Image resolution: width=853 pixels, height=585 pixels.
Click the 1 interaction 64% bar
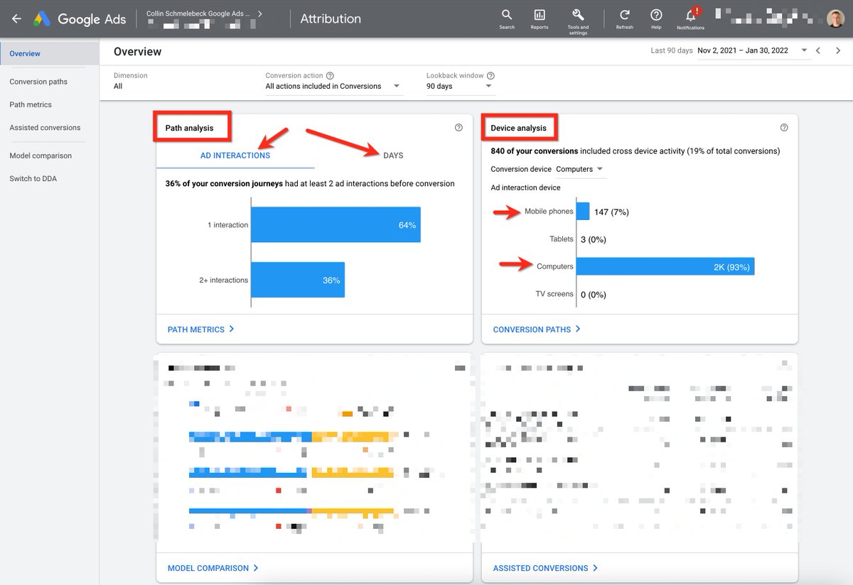tap(336, 224)
